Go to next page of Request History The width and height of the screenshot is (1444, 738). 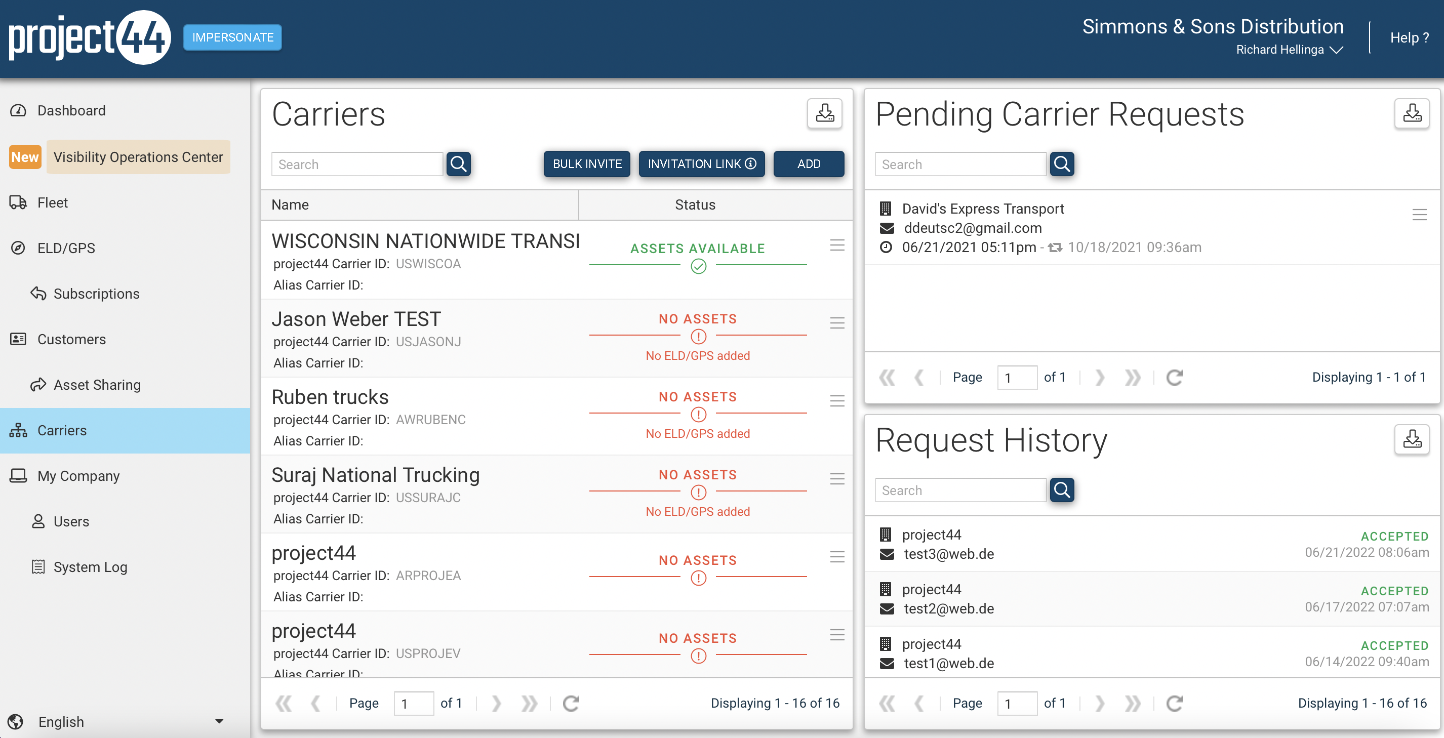(1100, 703)
